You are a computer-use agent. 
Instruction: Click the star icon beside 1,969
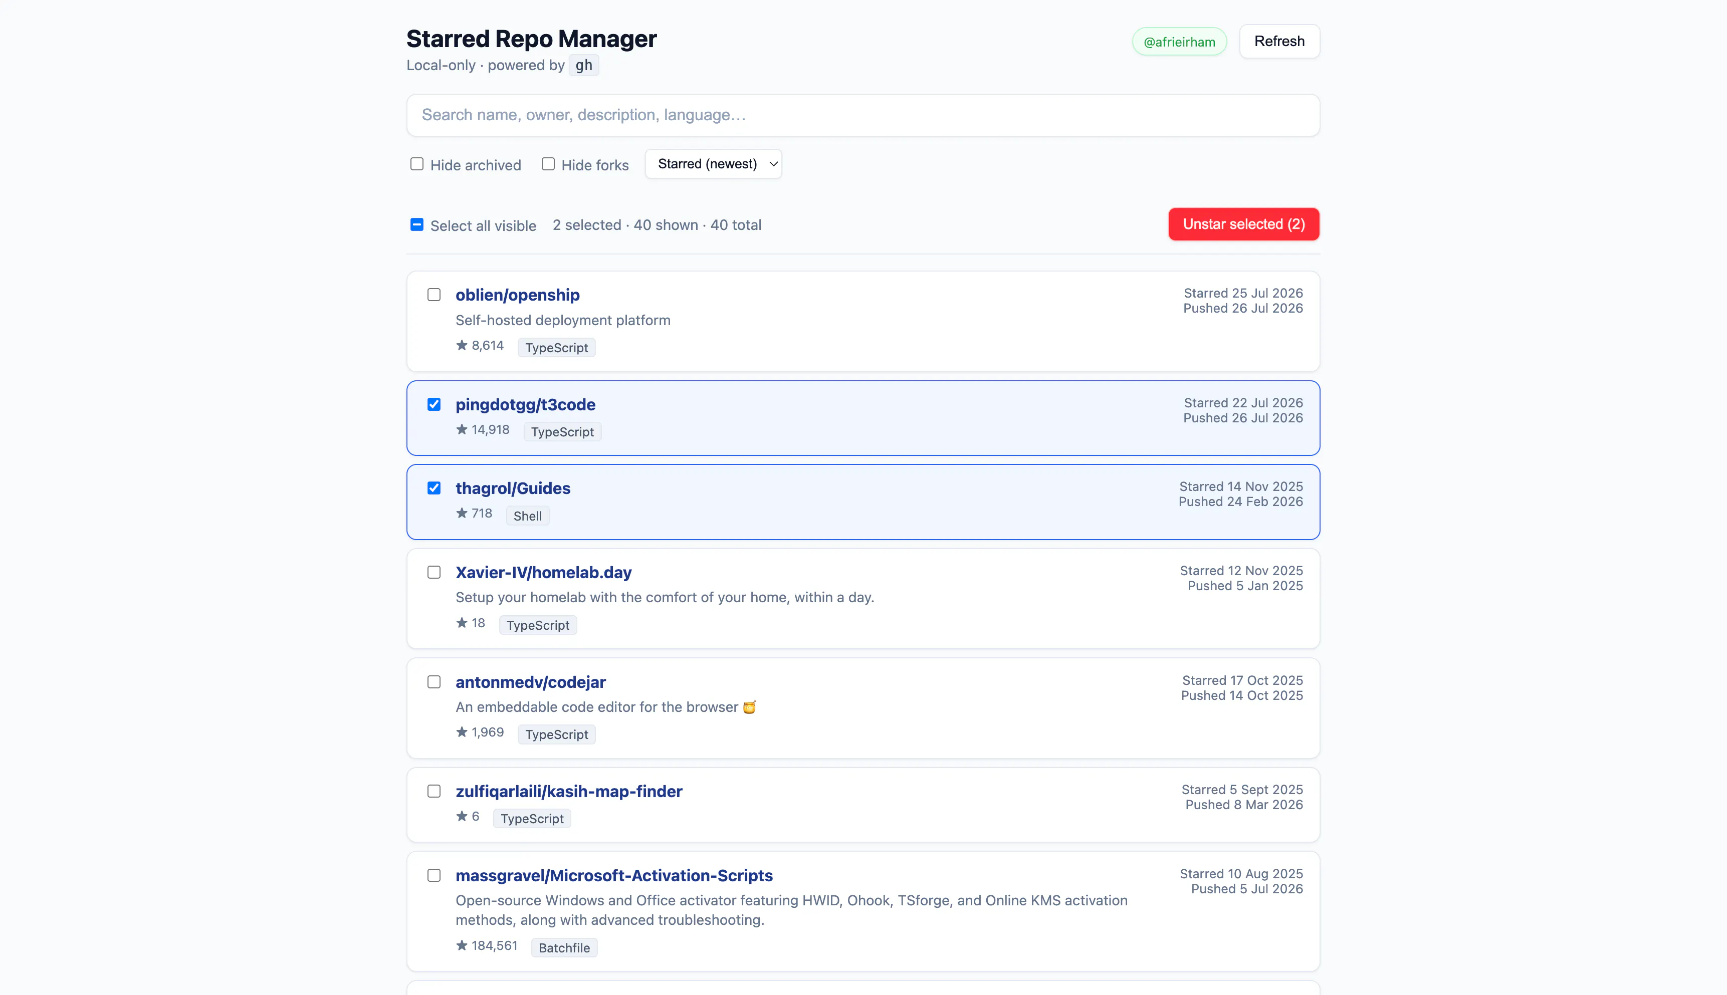coord(462,732)
